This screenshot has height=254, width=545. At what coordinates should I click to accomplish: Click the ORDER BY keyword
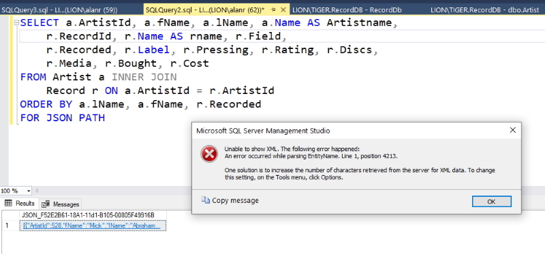[46, 104]
